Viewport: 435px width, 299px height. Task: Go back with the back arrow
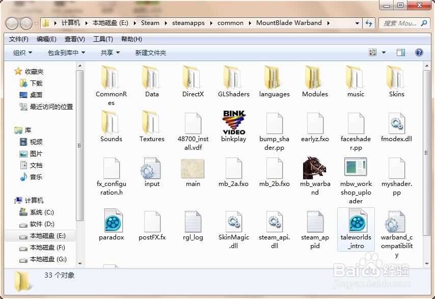pyautogui.click(x=12, y=23)
